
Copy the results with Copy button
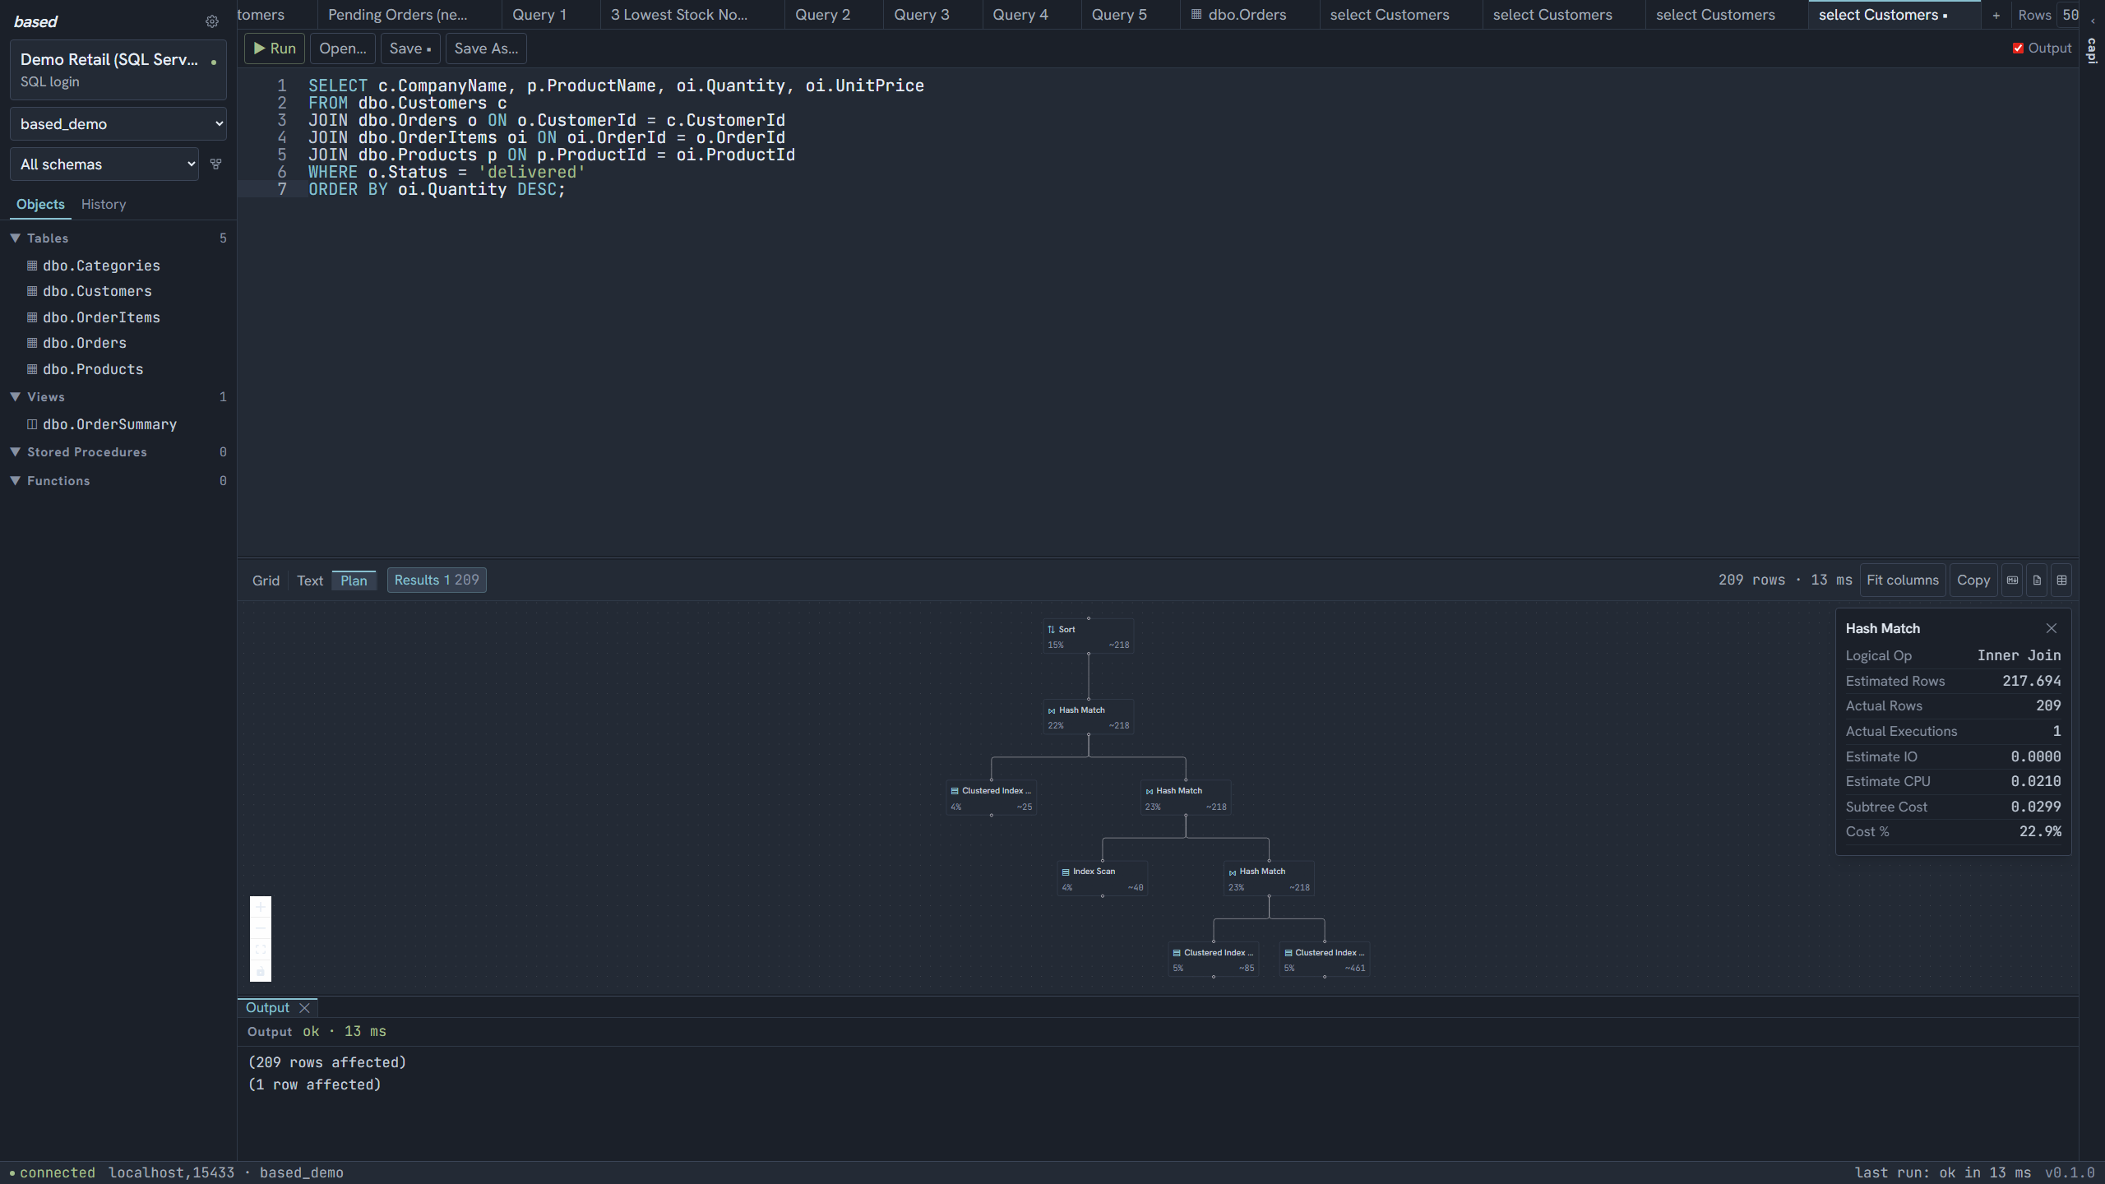(1973, 580)
